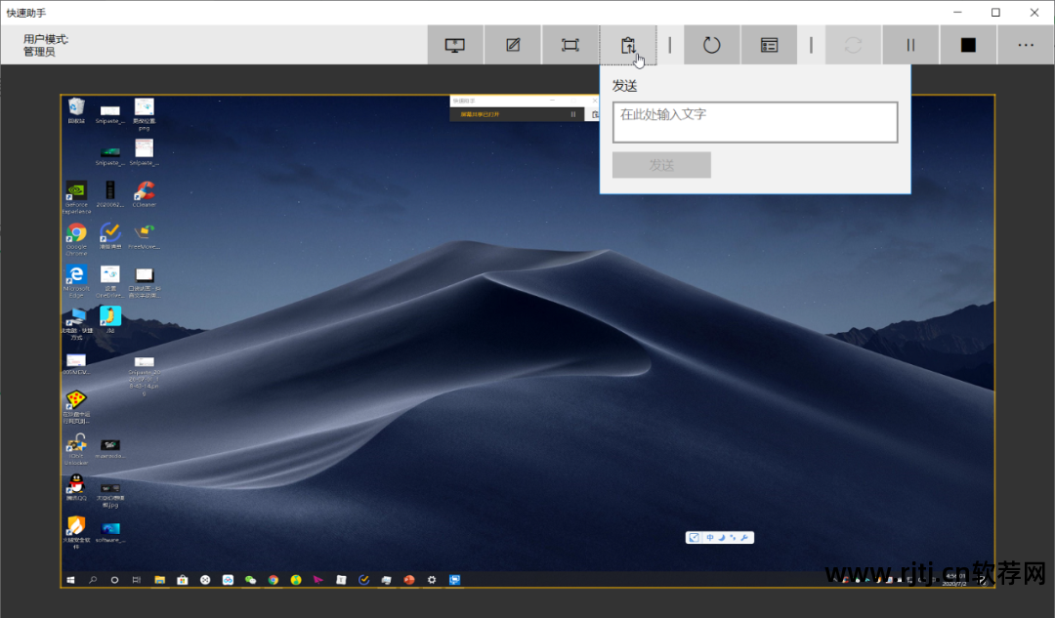
Task: Open the annotate pen tool
Action: tap(513, 45)
